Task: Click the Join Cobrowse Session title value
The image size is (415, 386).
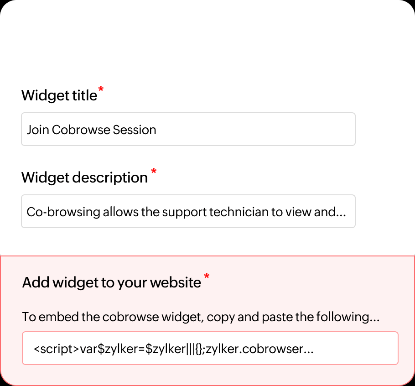Action: [91, 129]
